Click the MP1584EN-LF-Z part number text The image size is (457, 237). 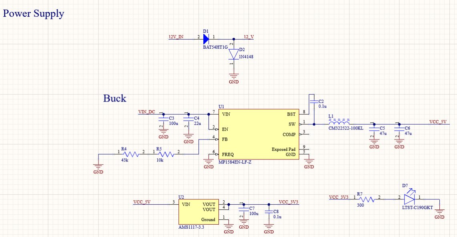(235, 162)
